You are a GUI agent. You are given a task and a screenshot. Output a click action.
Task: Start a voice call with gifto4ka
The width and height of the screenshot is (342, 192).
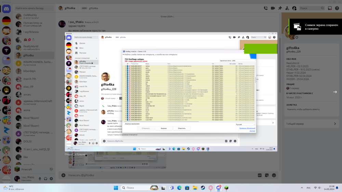coord(266,8)
